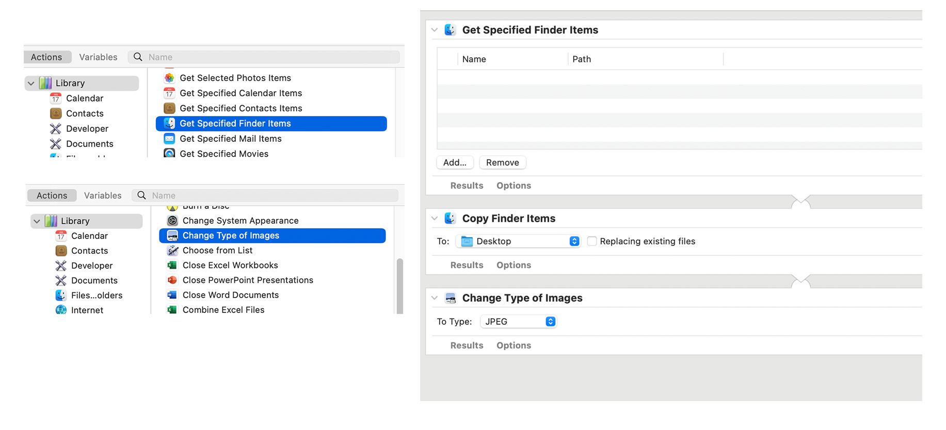
Task: Click the lower Library books icon
Action: coord(51,221)
